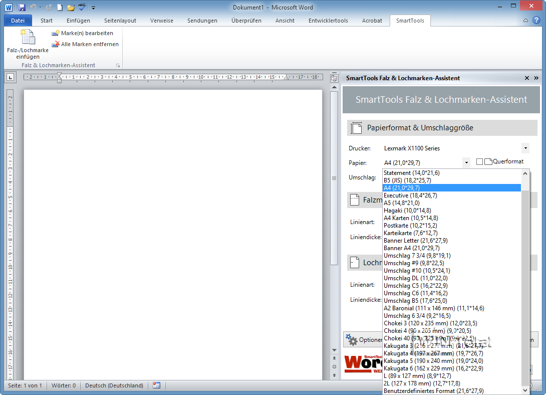546x395 pixels.
Task: Click into the blank document page
Action: pyautogui.click(x=173, y=235)
